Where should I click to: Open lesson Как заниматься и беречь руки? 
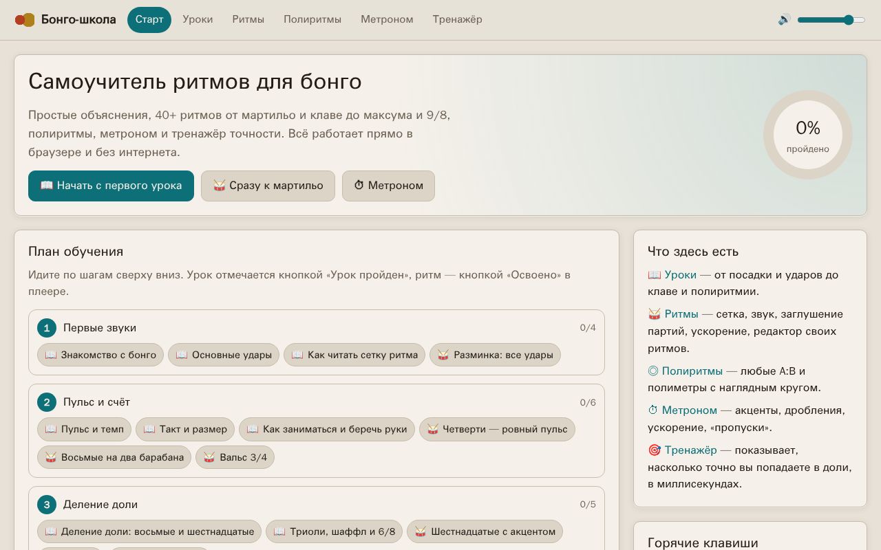pyautogui.click(x=327, y=429)
